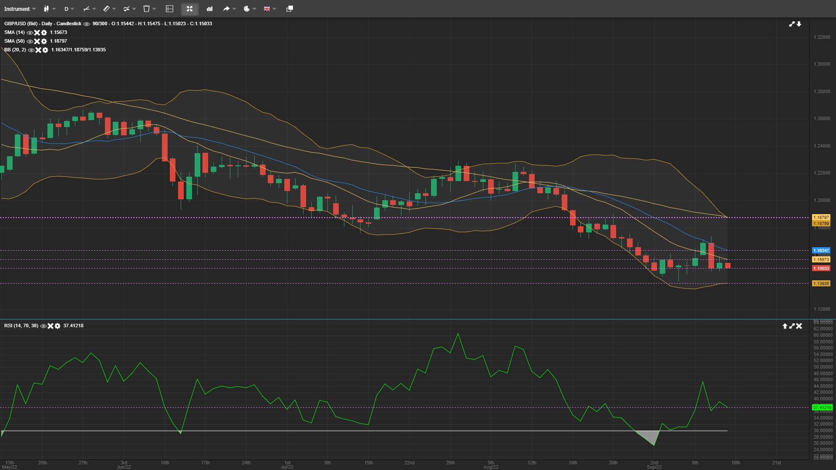This screenshot has height=470, width=836.
Task: Open the chart layout grid icon
Action: (x=169, y=9)
